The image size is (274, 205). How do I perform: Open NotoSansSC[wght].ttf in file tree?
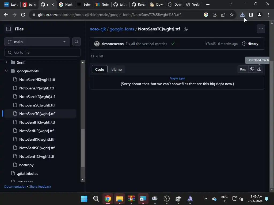(37, 105)
